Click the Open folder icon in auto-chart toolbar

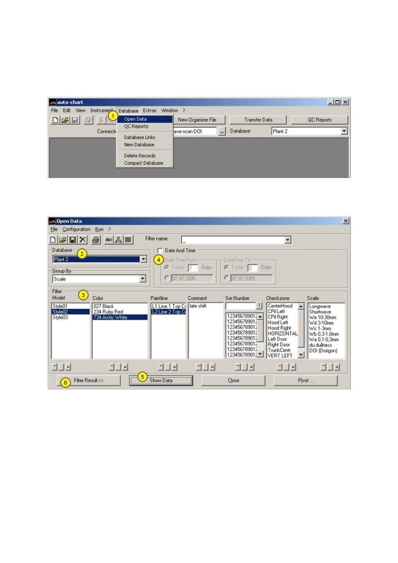click(x=65, y=120)
